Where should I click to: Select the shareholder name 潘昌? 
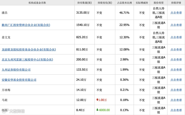point(5,13)
